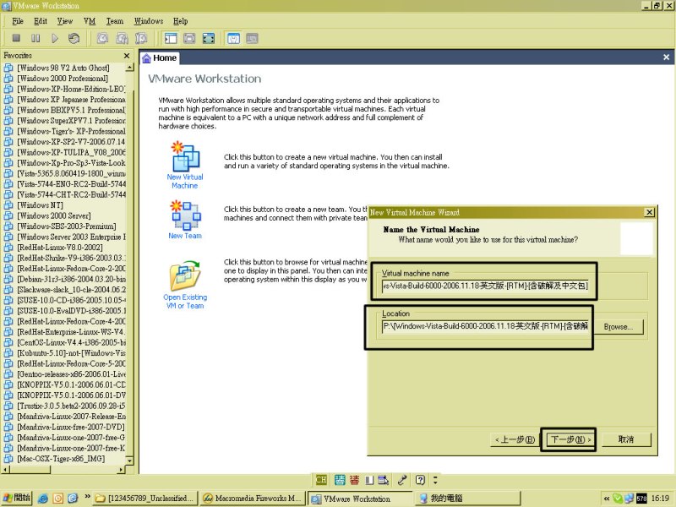Click the system tray clock showing 16:19
This screenshot has height=507, width=676.
660,499
